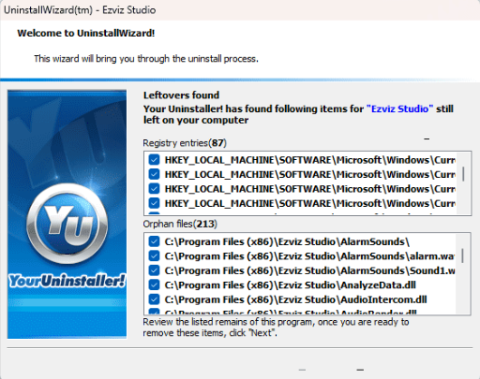
Task: Click the Registry entries list scrollbar thumb
Action: 463,174
